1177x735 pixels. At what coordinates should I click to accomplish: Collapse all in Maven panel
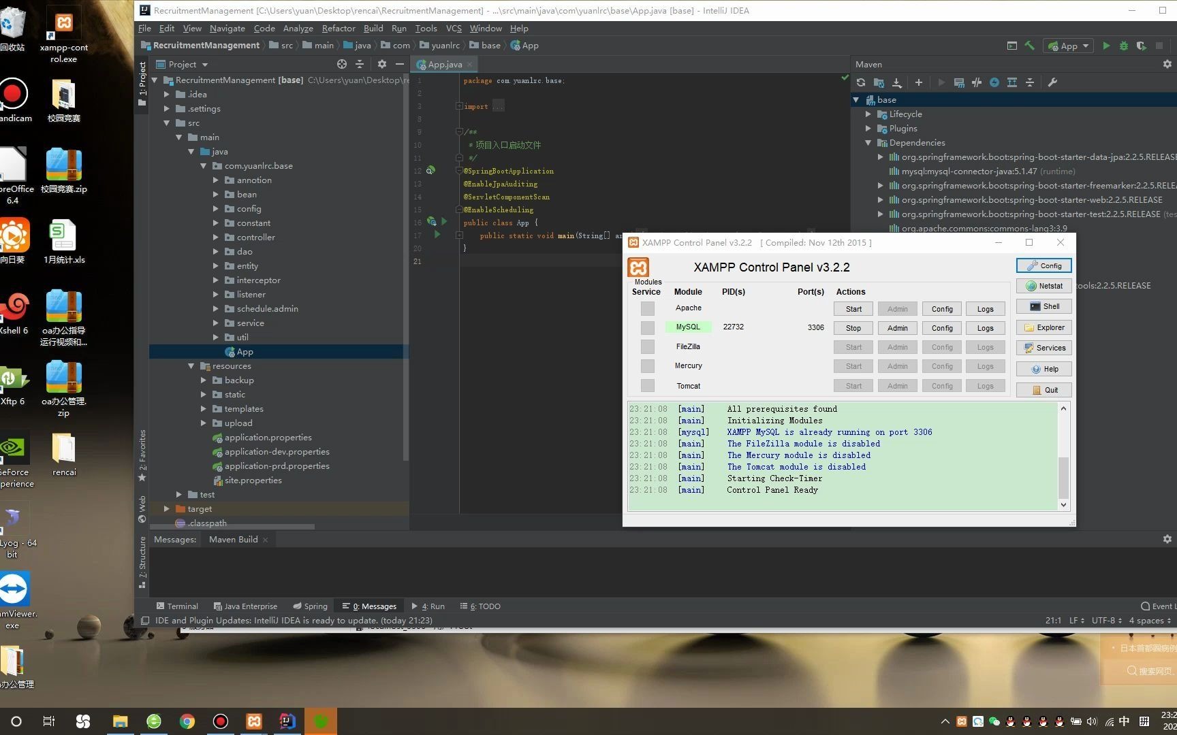pyautogui.click(x=1030, y=82)
